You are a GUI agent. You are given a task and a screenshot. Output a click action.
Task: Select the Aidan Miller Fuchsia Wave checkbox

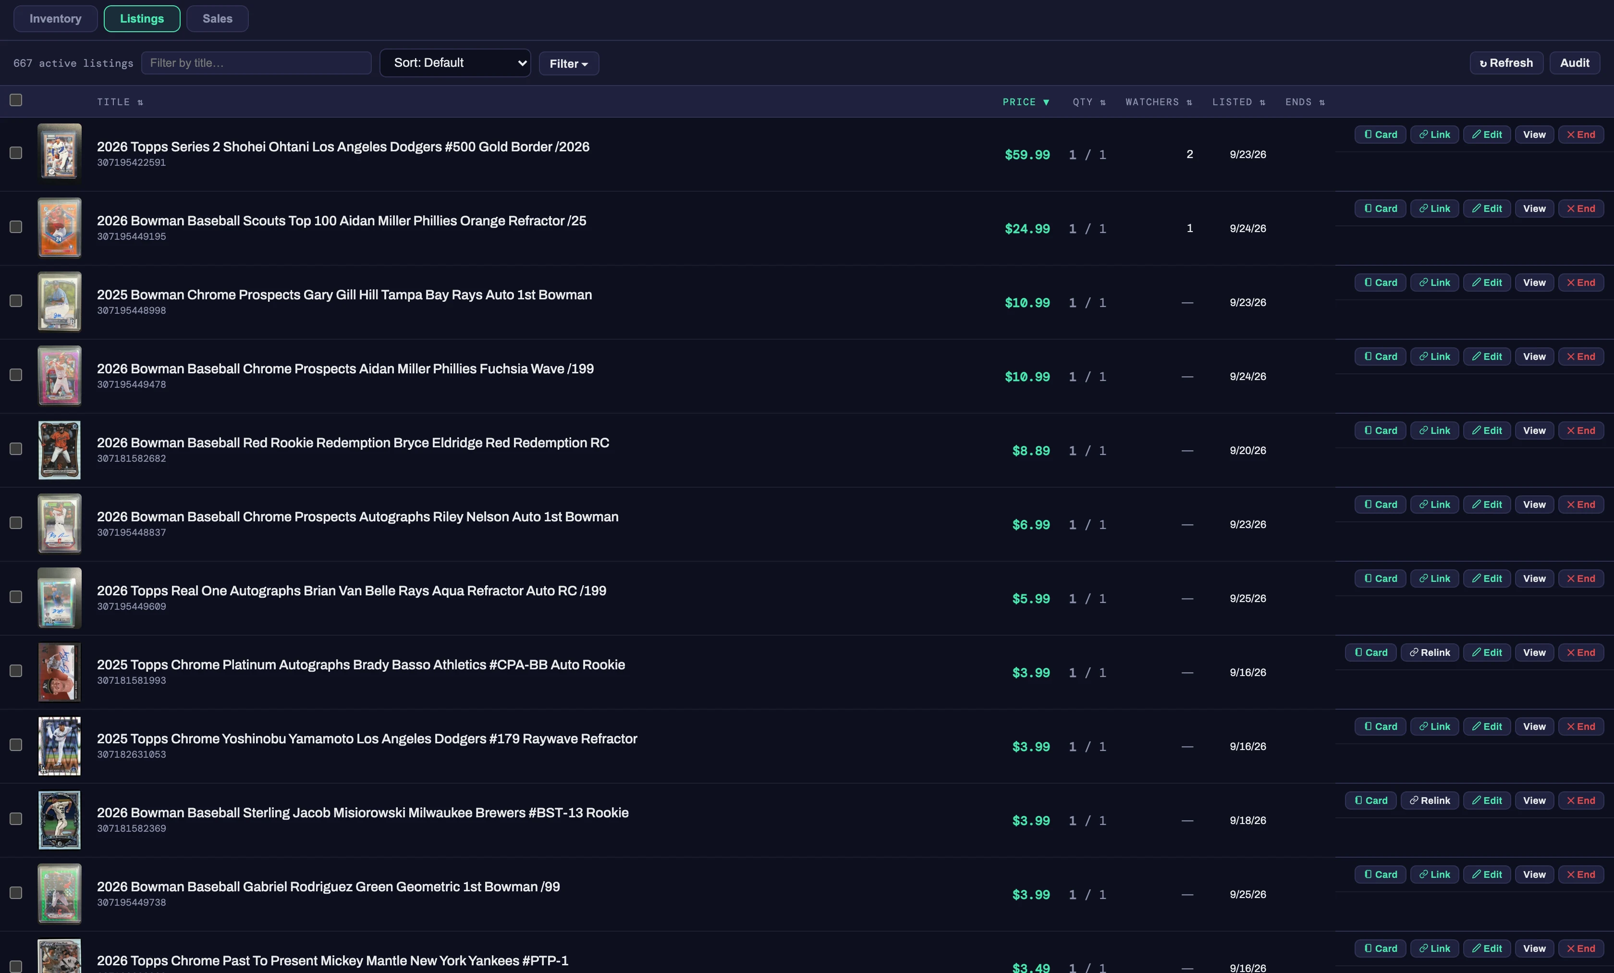[x=16, y=375]
